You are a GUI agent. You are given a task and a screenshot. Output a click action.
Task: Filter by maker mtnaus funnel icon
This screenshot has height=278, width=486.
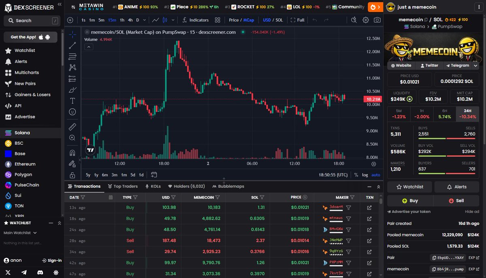(348, 218)
